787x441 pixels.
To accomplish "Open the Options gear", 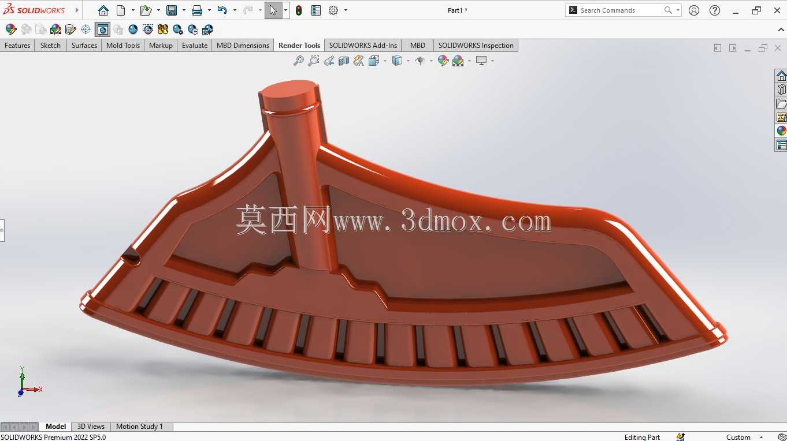I will [x=333, y=10].
